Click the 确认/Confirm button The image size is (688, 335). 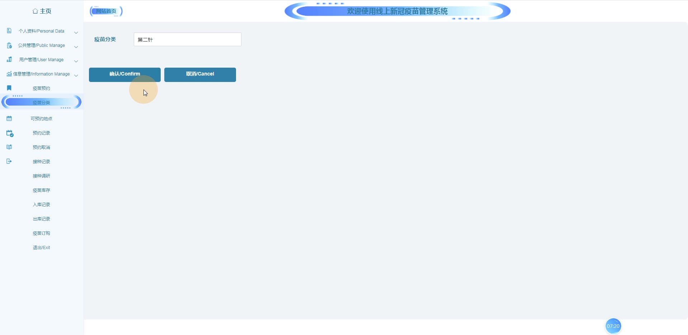125,74
